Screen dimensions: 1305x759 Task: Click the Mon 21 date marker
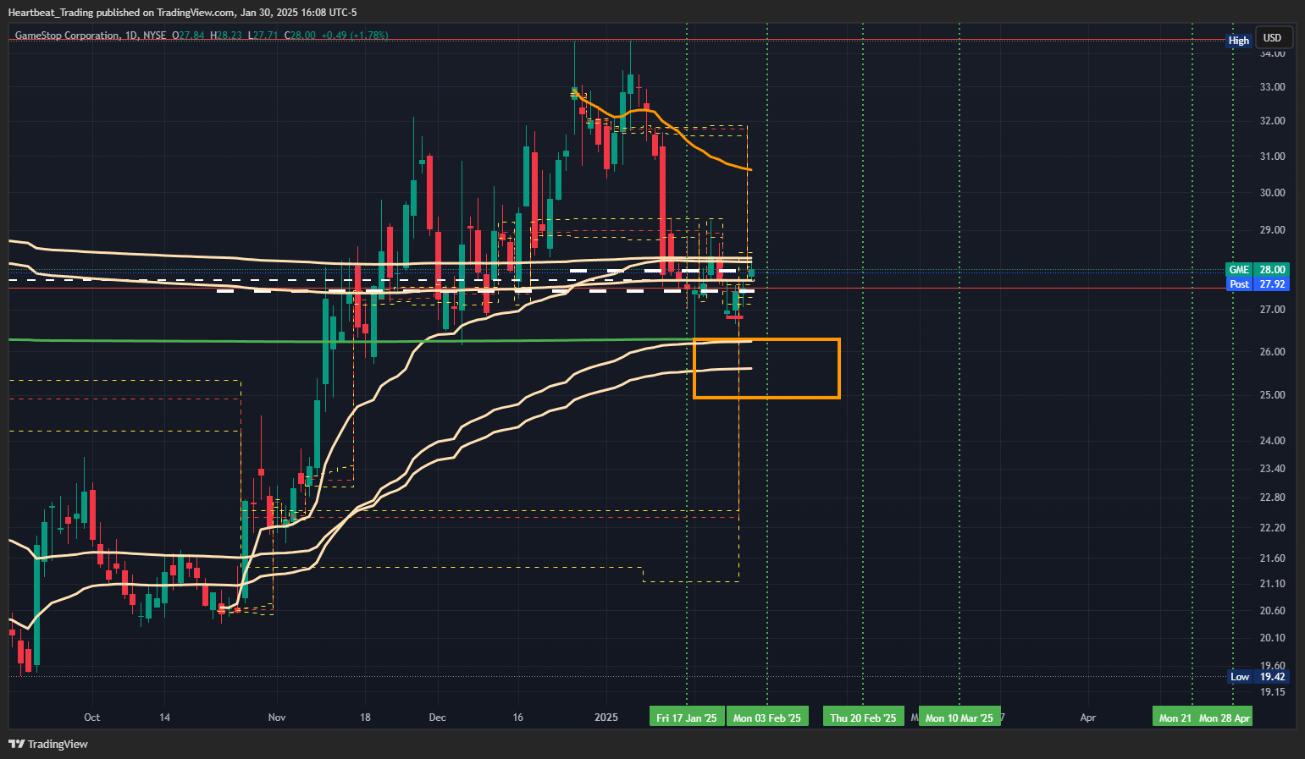[x=1175, y=718]
